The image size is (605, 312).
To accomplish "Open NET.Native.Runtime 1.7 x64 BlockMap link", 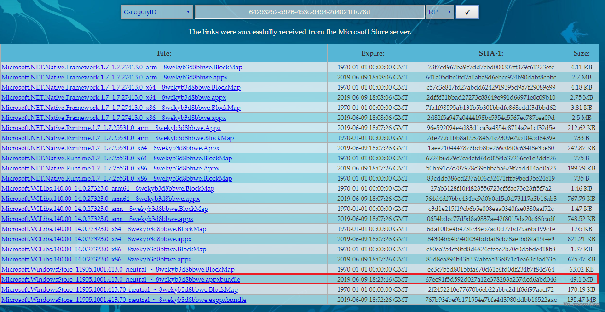I will (x=117, y=158).
